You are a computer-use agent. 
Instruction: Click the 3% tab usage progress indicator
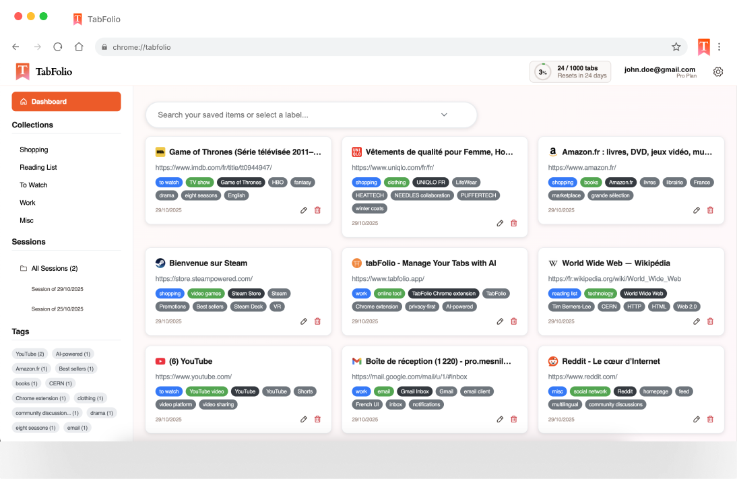pos(542,71)
